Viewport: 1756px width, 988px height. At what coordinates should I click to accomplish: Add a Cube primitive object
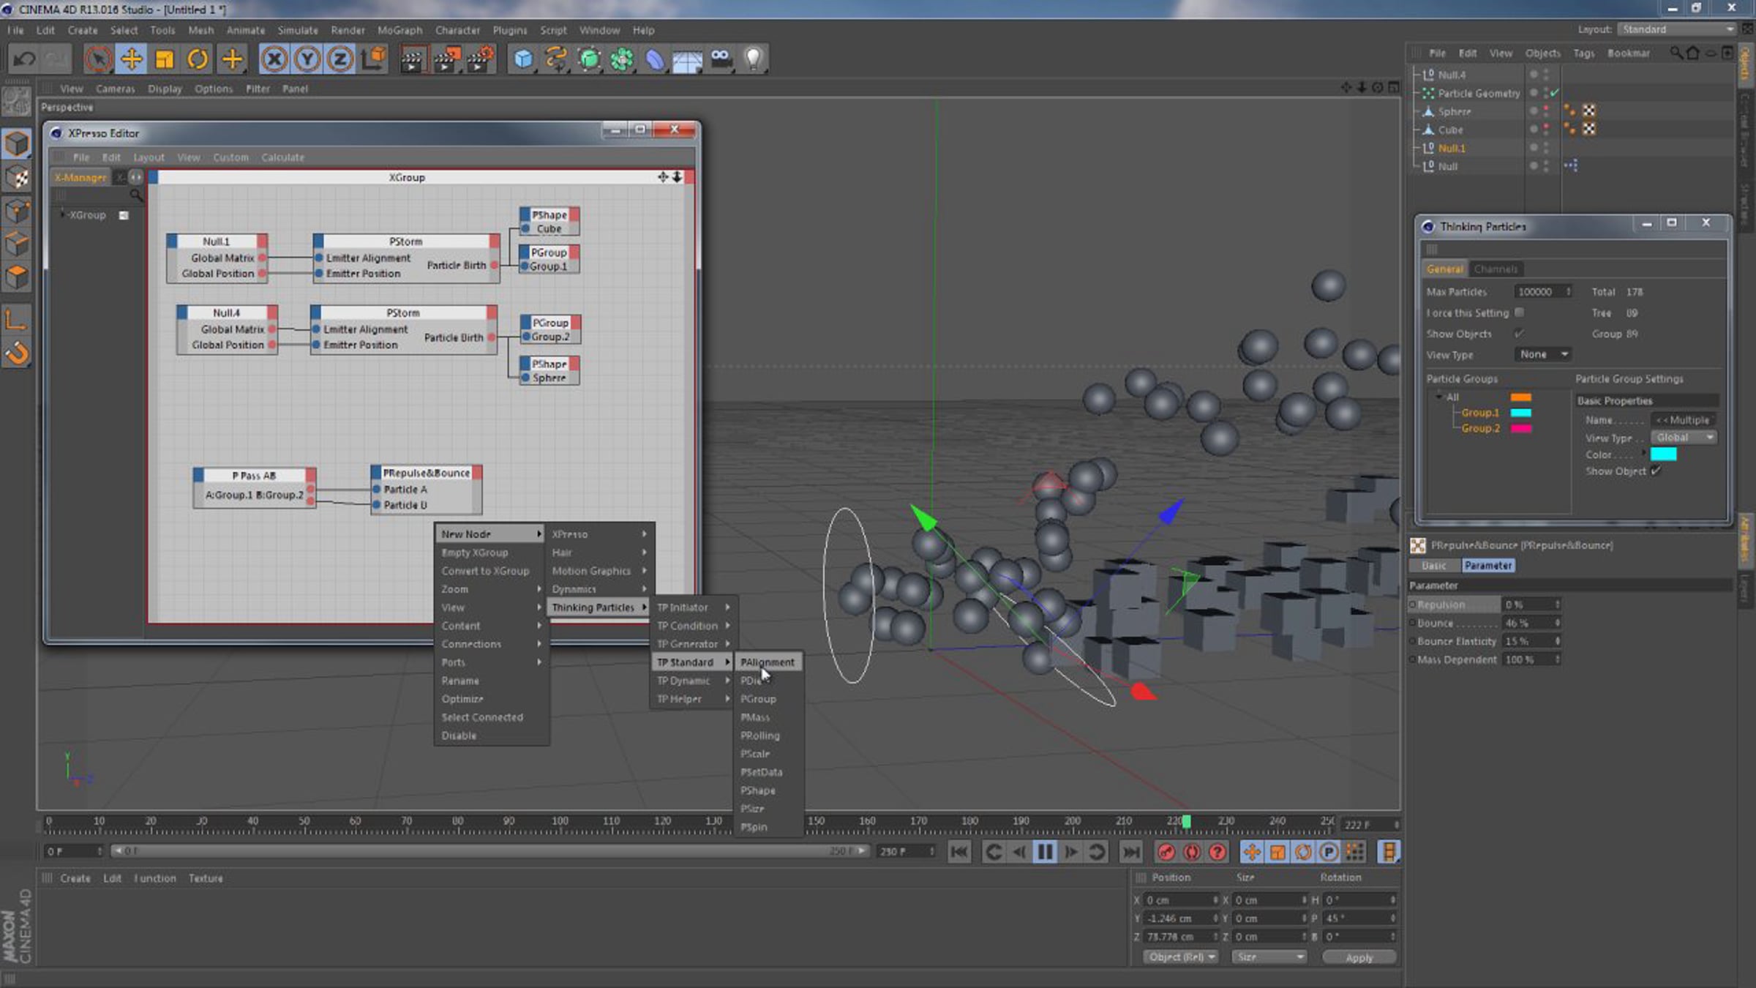[523, 59]
